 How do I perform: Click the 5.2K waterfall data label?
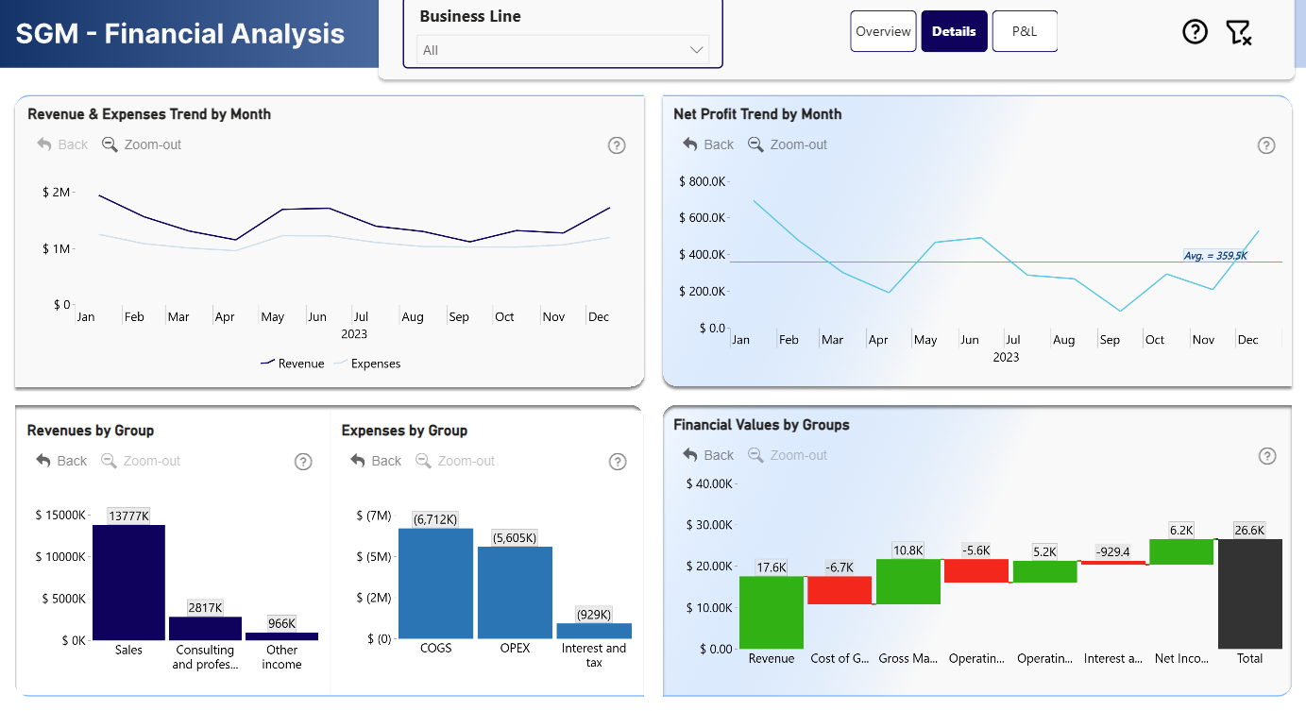tap(1044, 551)
